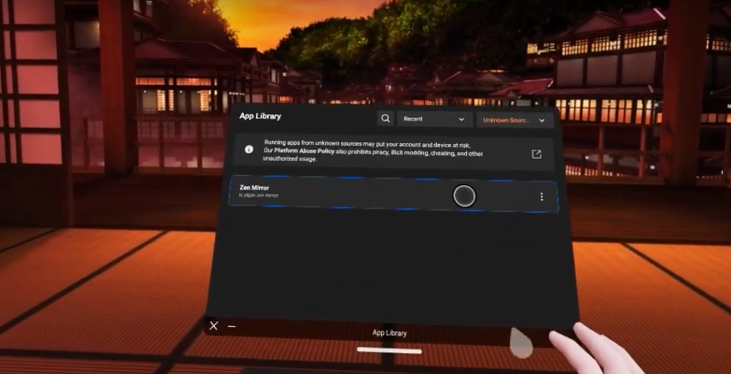The width and height of the screenshot is (731, 374).
Task: Open the three-dot menu for Zen Mirror
Action: point(542,197)
